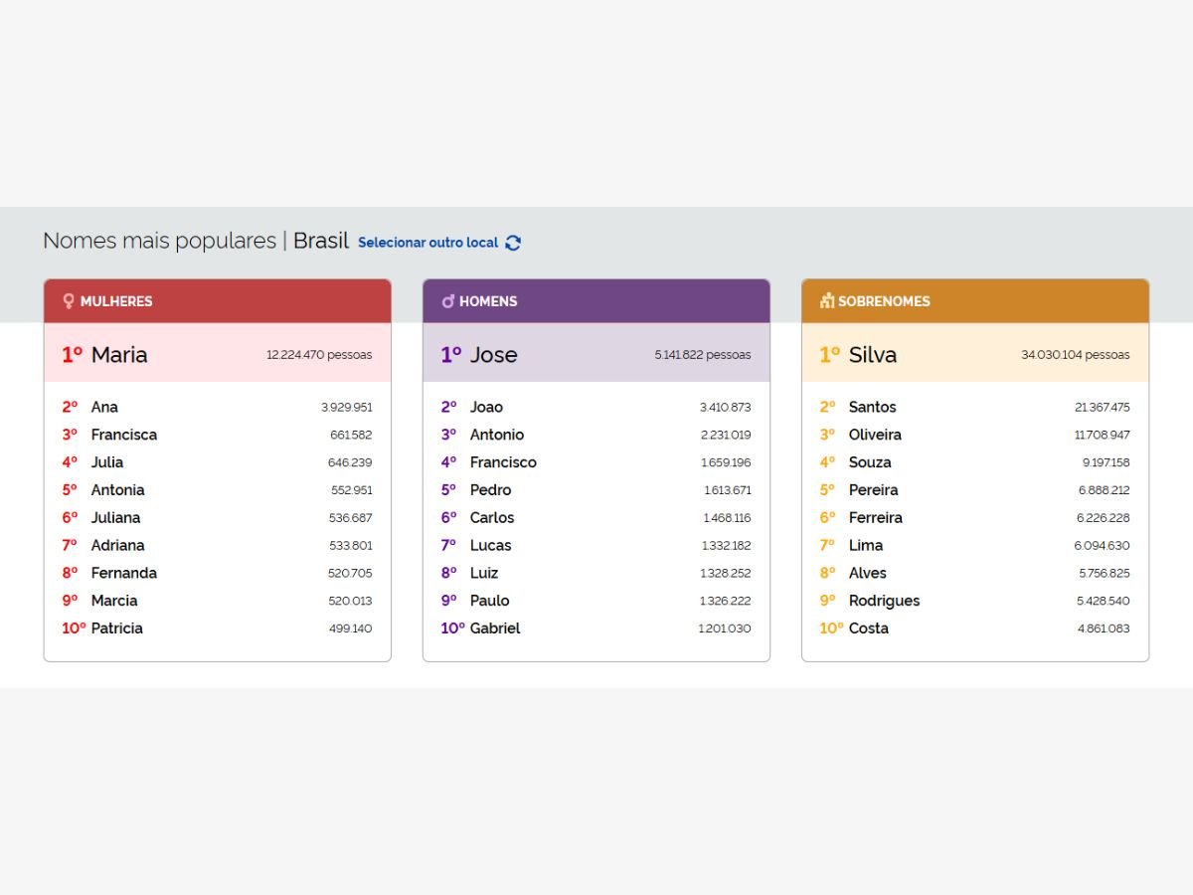Choose the name Juliana in the women list
The height and width of the screenshot is (895, 1193).
point(115,517)
